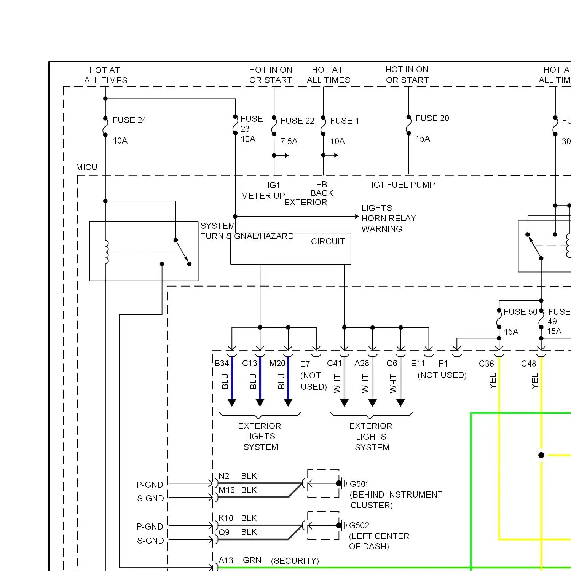This screenshot has width=571, height=571.
Task: Click connector label E11
Action: 418,363
